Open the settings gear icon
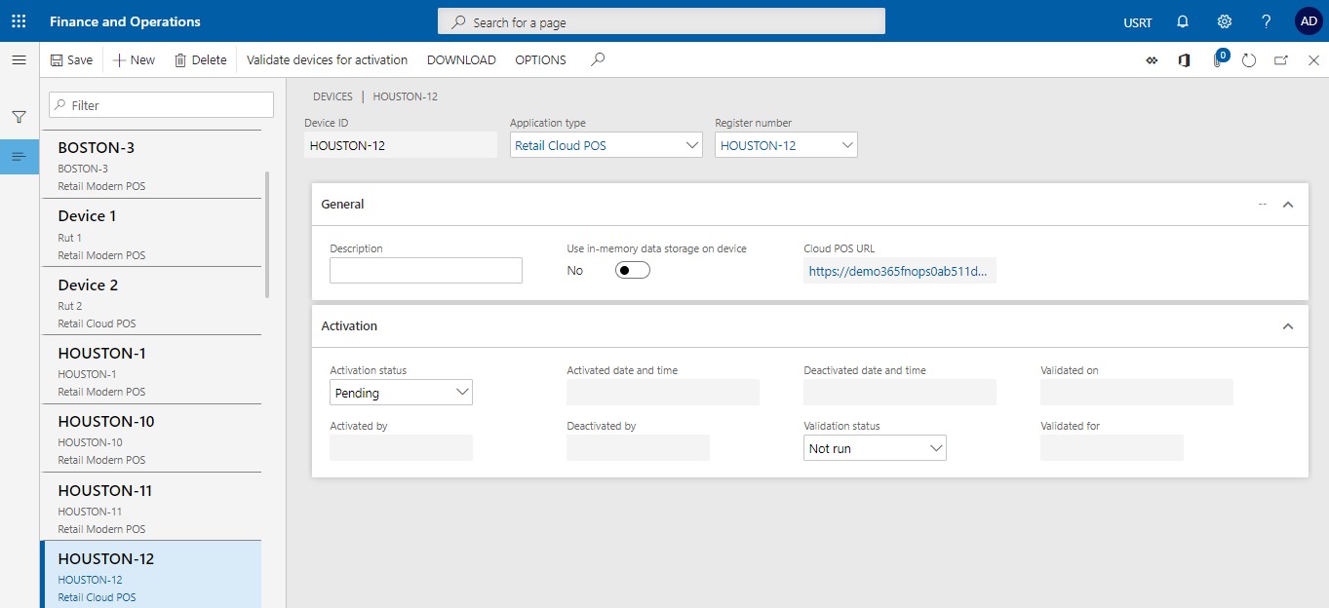Viewport: 1329px width, 608px height. pyautogui.click(x=1225, y=21)
